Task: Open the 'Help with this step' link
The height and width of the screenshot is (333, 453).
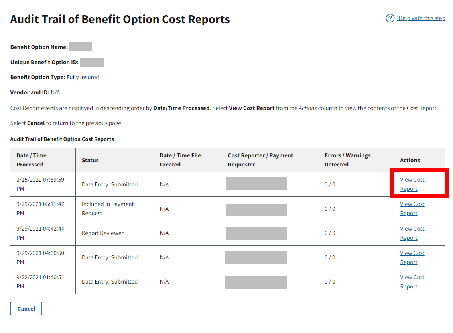Action: (x=421, y=18)
